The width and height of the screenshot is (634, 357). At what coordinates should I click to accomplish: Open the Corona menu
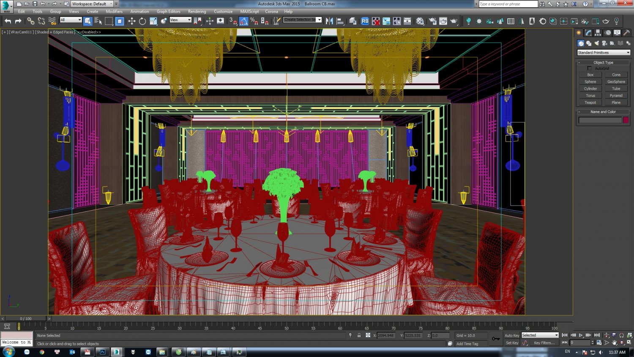pos(272,11)
